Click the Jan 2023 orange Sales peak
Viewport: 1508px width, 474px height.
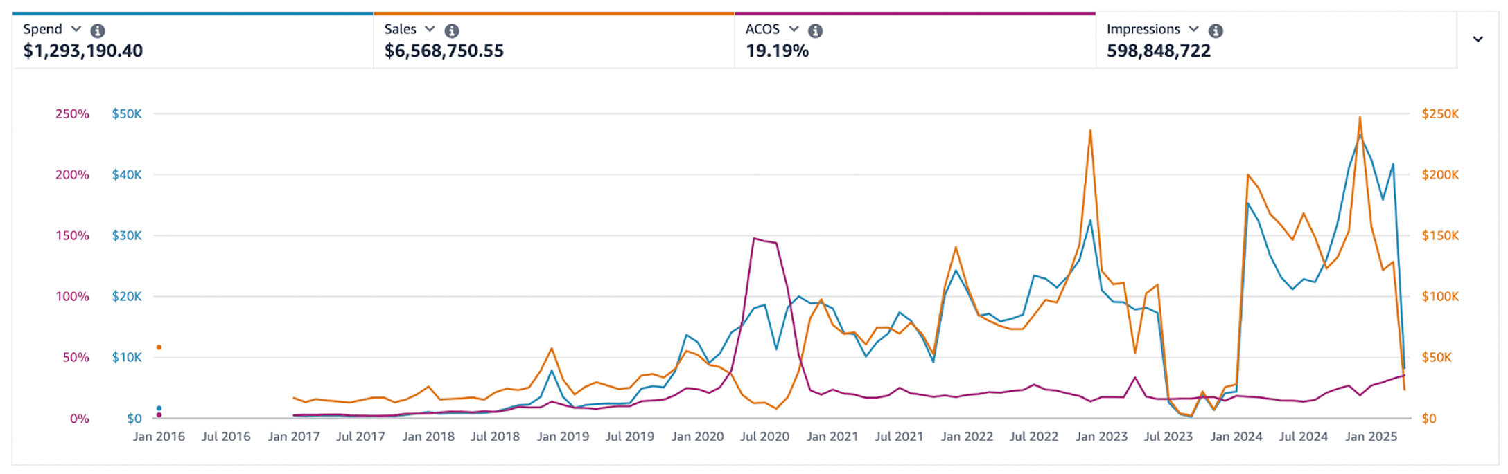(x=1090, y=130)
